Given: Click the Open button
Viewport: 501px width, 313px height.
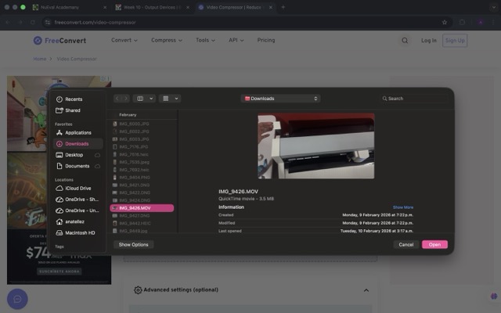Looking at the screenshot, I should (435, 245).
